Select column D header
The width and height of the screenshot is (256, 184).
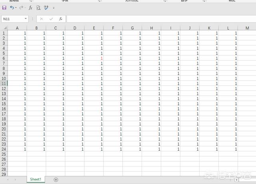(75, 28)
